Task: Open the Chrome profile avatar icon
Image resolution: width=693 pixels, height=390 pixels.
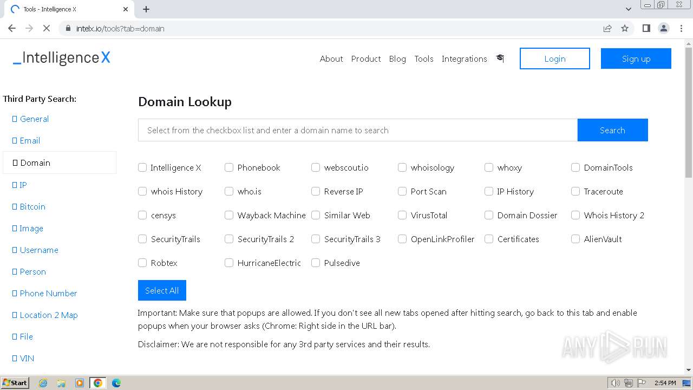Action: coord(663,28)
